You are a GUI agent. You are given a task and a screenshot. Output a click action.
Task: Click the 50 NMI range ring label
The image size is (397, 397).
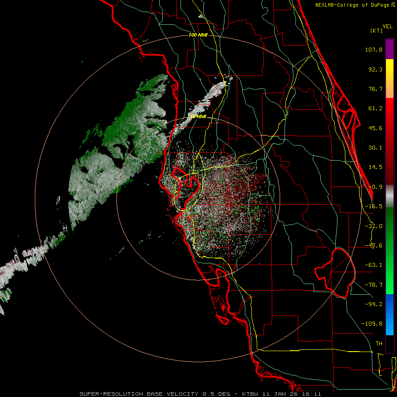198,116
